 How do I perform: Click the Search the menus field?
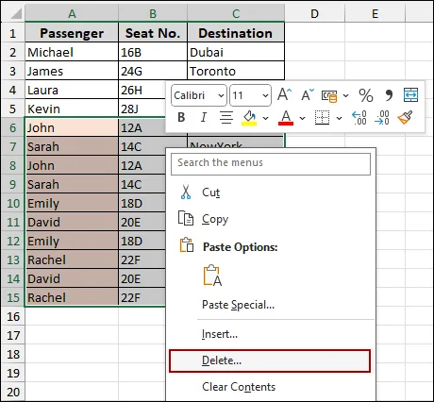(x=271, y=164)
